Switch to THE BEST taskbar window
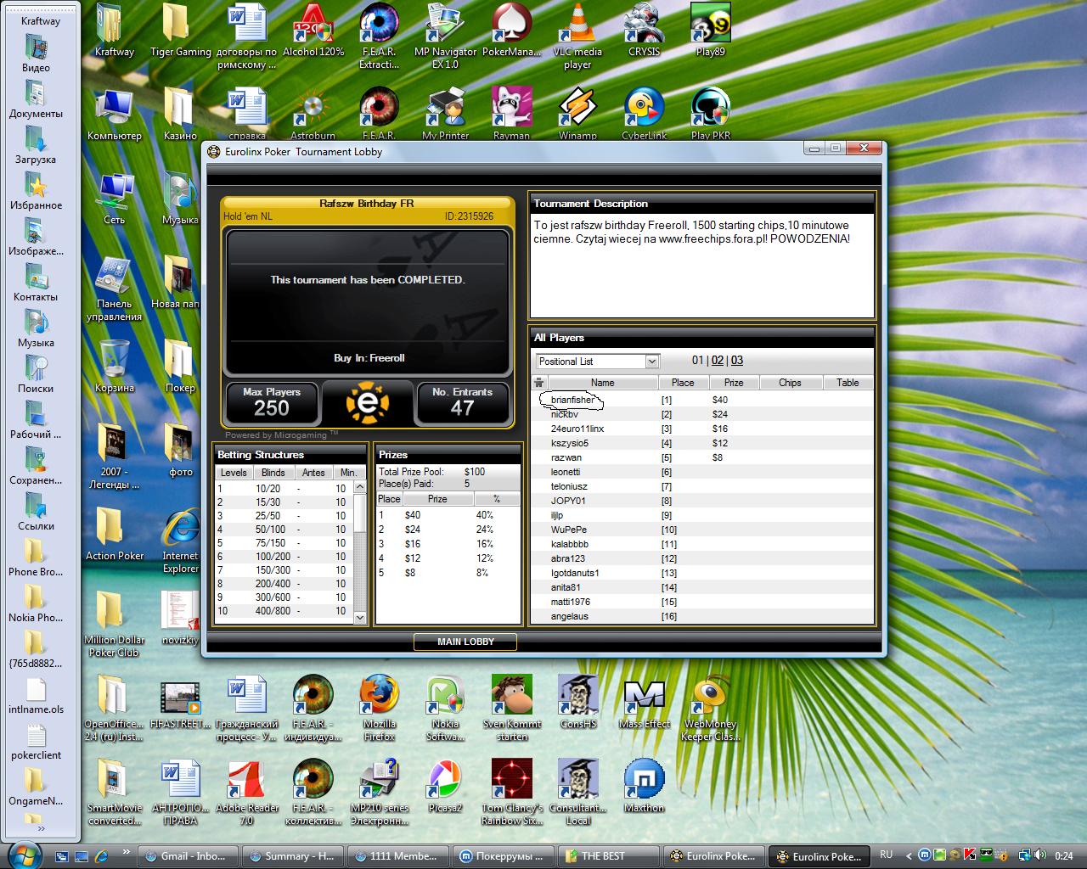The width and height of the screenshot is (1087, 869). click(x=608, y=856)
